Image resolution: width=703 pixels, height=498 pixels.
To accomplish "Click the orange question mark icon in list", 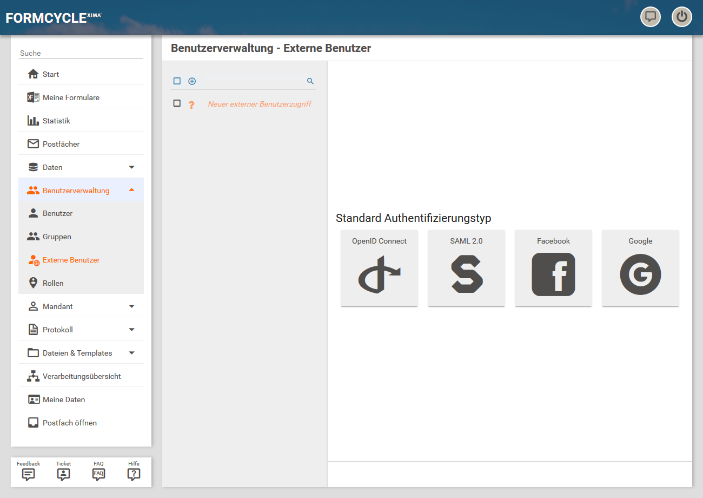I will tap(191, 104).
